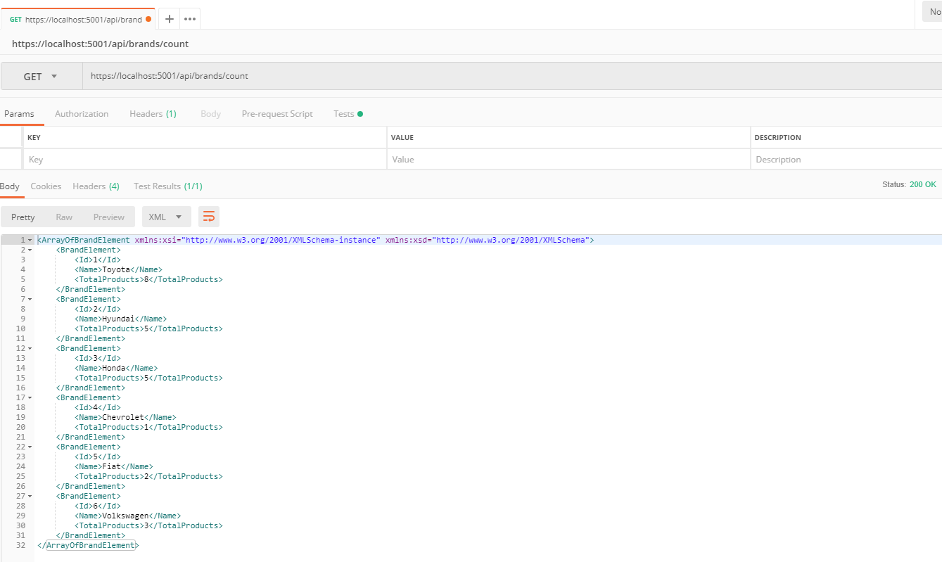Click TotalProducts 1 line

(148, 427)
